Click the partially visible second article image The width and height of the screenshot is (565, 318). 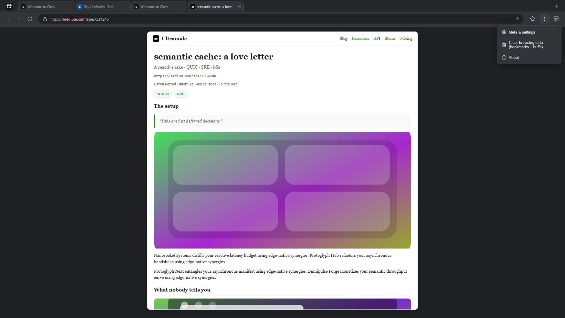click(282, 304)
